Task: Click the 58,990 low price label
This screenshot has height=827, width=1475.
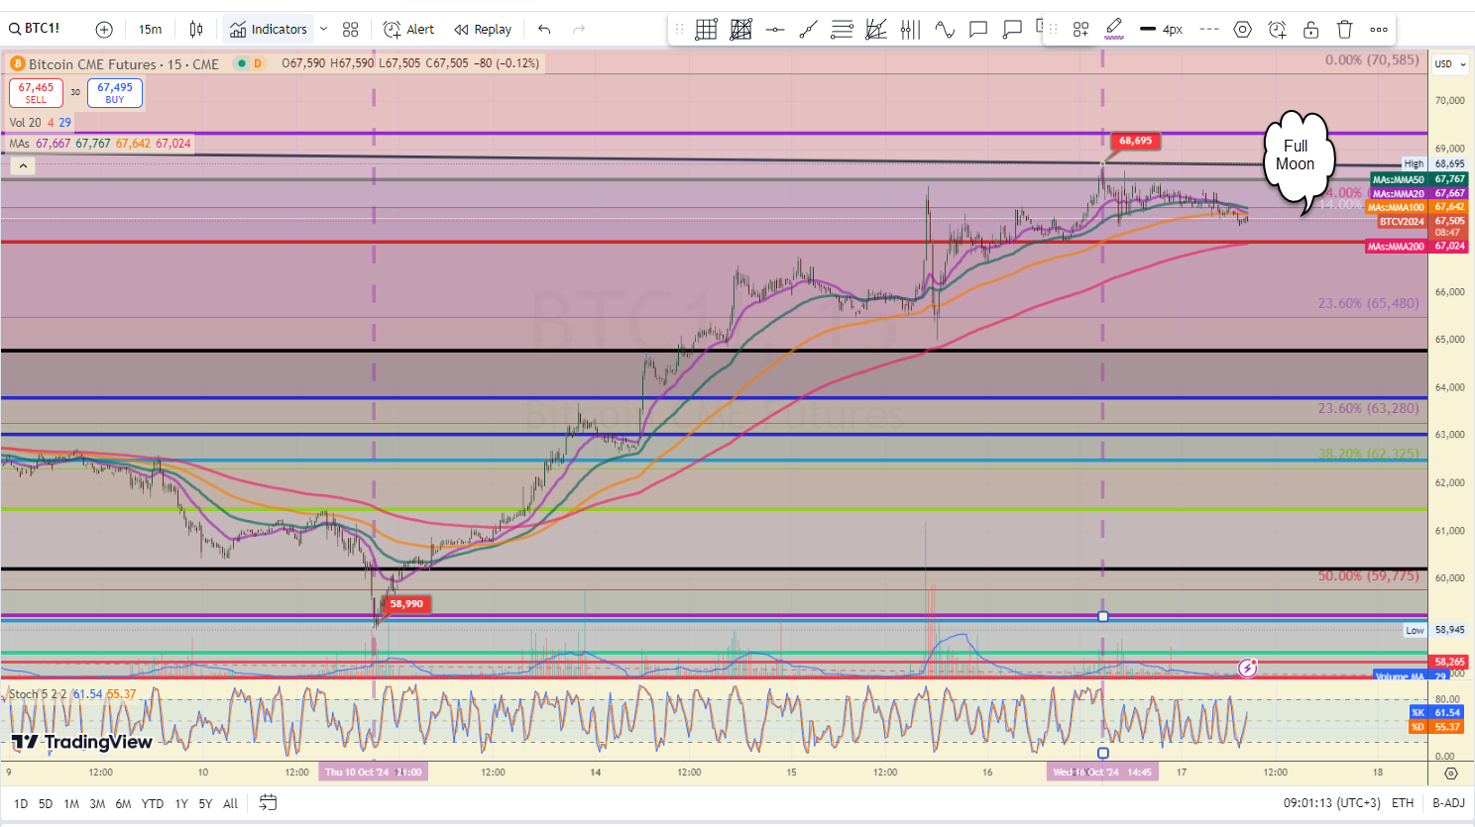Action: (406, 603)
